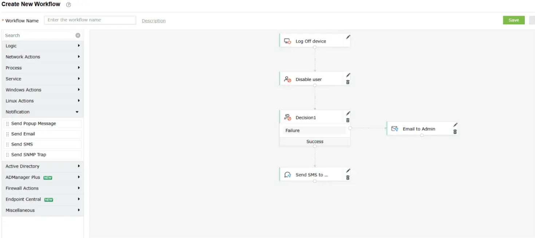Open the Description link
Viewport: 535px width, 238px height.
tap(153, 20)
